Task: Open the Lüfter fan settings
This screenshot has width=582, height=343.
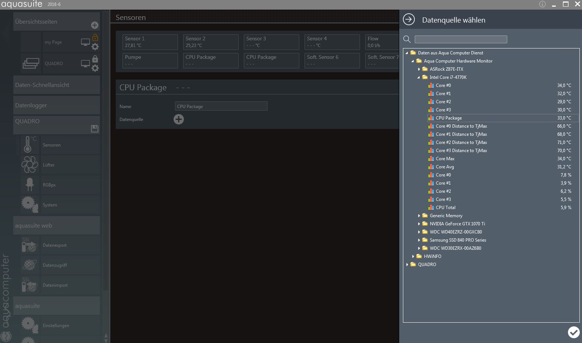Action: coord(49,165)
